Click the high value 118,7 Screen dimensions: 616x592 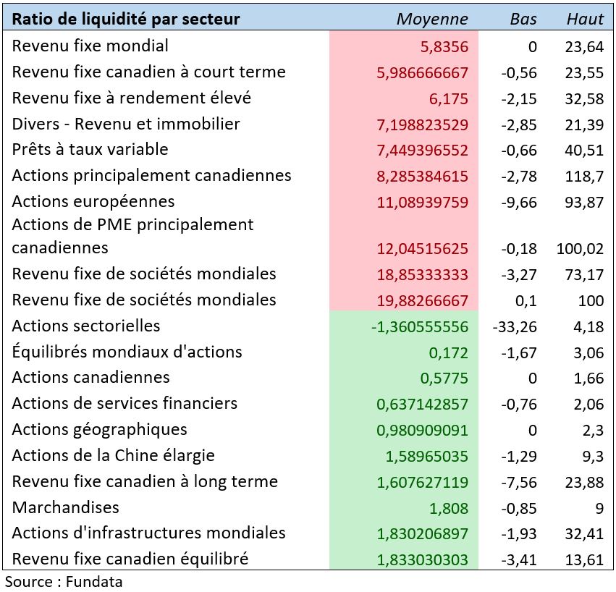(x=586, y=176)
